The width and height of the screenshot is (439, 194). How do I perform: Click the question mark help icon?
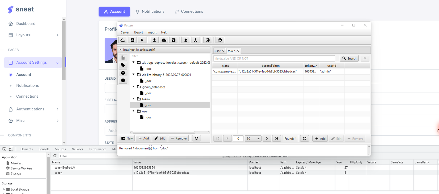(220, 40)
